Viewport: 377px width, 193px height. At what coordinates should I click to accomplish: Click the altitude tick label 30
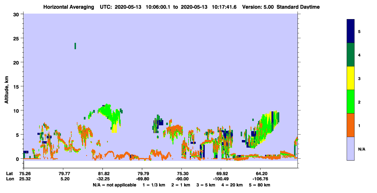coord(17,14)
